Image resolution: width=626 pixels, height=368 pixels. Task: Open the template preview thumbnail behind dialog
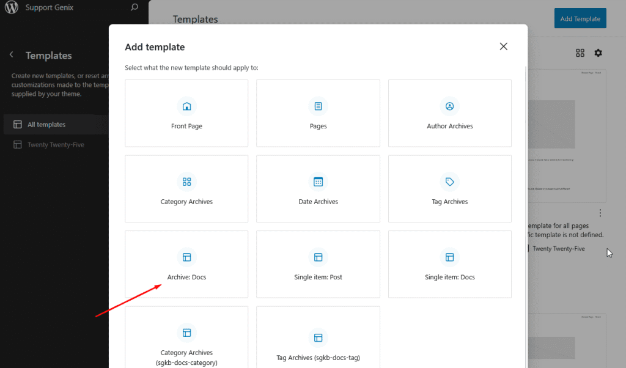[567, 136]
